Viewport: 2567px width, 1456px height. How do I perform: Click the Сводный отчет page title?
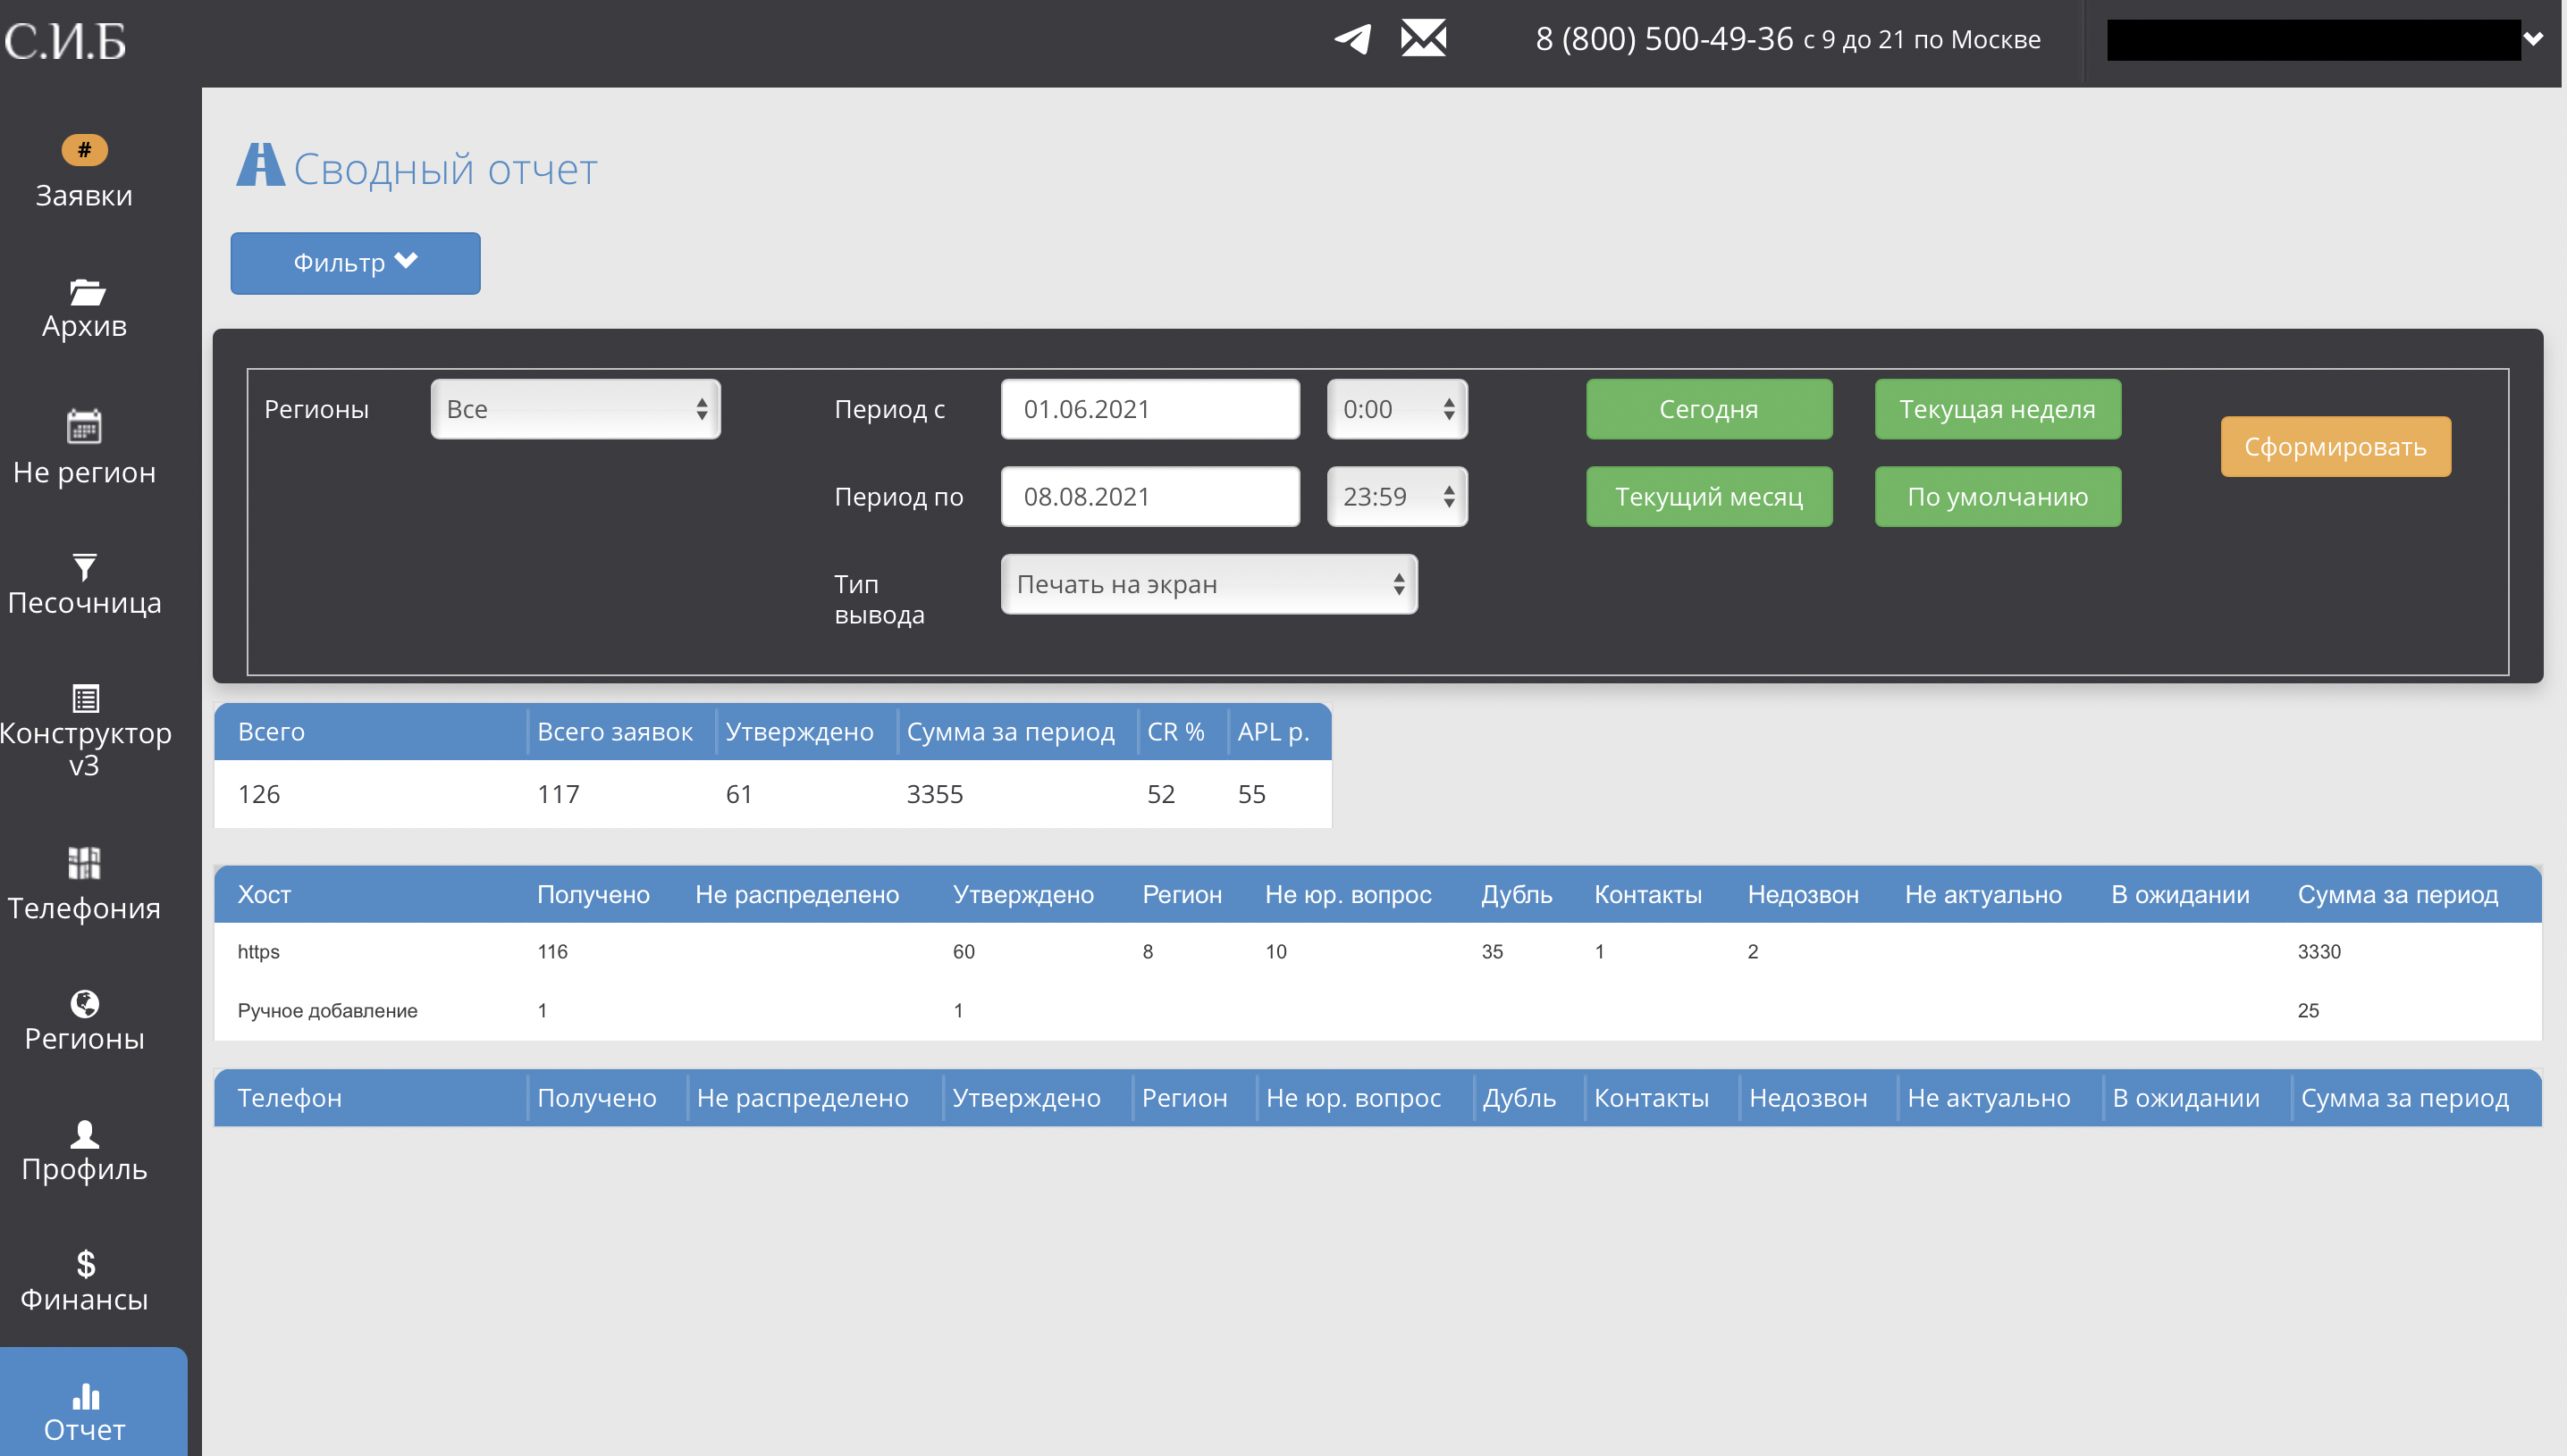445,168
